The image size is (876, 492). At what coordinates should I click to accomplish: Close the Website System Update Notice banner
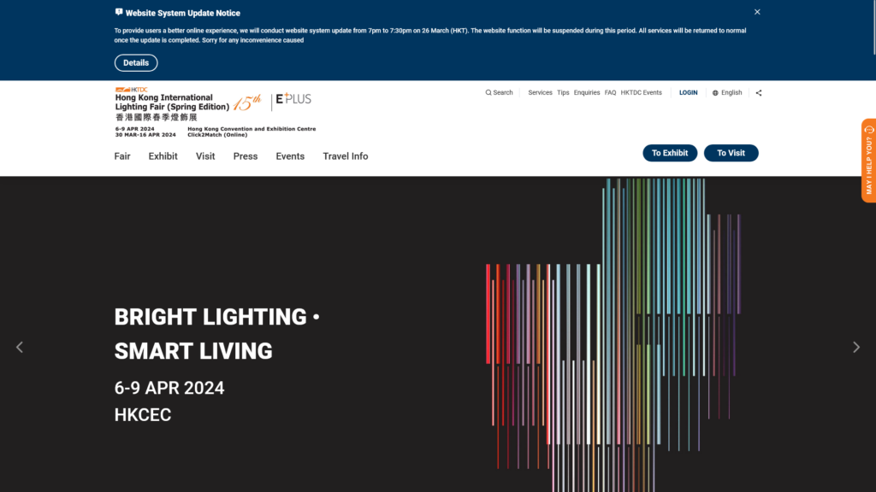pyautogui.click(x=757, y=12)
